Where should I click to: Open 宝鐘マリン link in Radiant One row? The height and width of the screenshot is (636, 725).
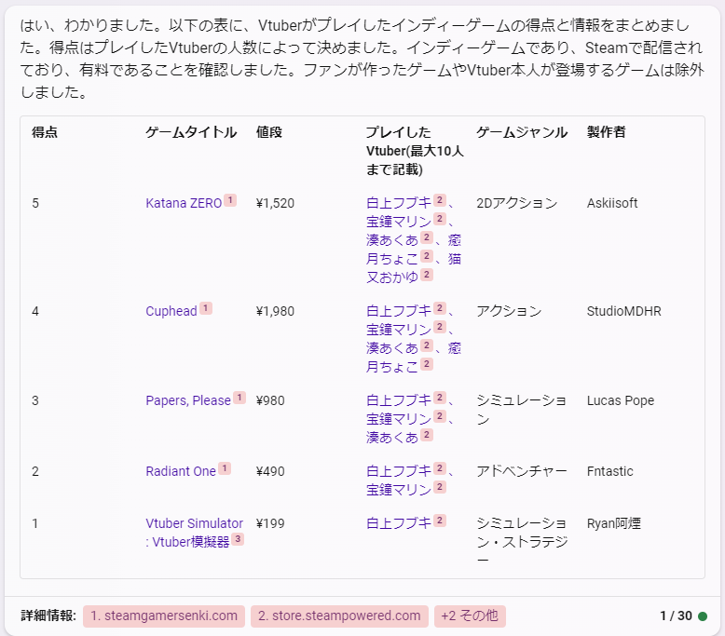pos(399,490)
